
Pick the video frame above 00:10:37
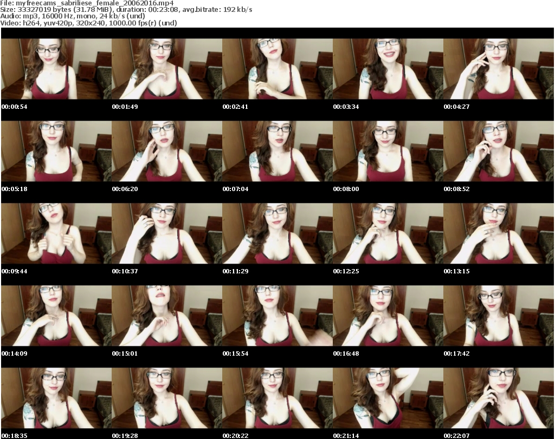click(x=167, y=234)
